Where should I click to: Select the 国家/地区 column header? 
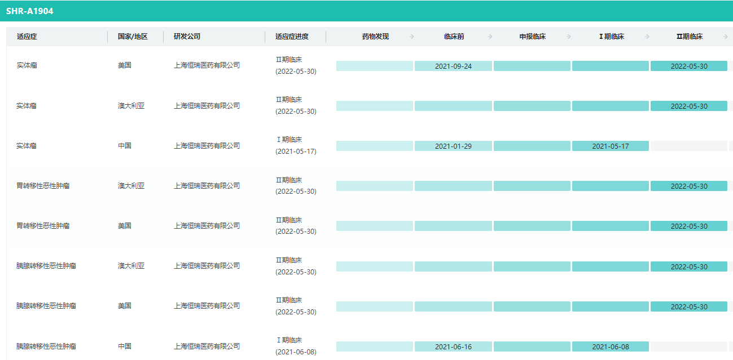click(x=133, y=37)
